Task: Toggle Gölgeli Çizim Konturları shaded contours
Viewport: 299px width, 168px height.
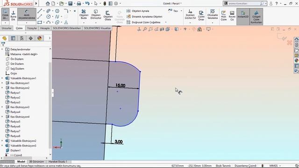Action: (256, 17)
